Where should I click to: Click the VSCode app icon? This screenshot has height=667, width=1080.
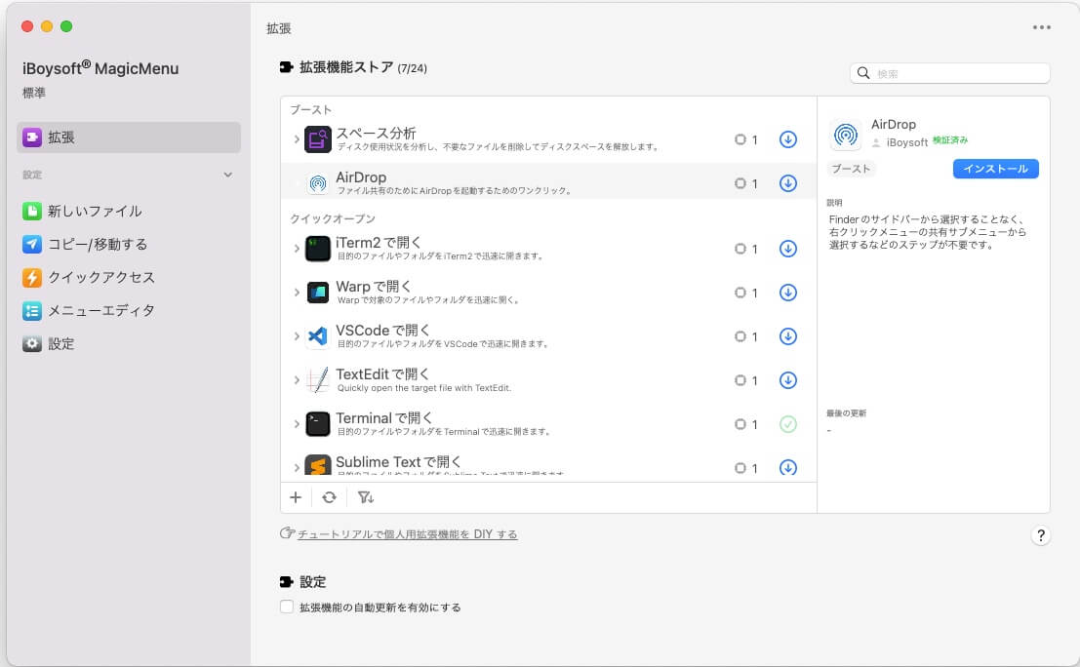coord(317,335)
